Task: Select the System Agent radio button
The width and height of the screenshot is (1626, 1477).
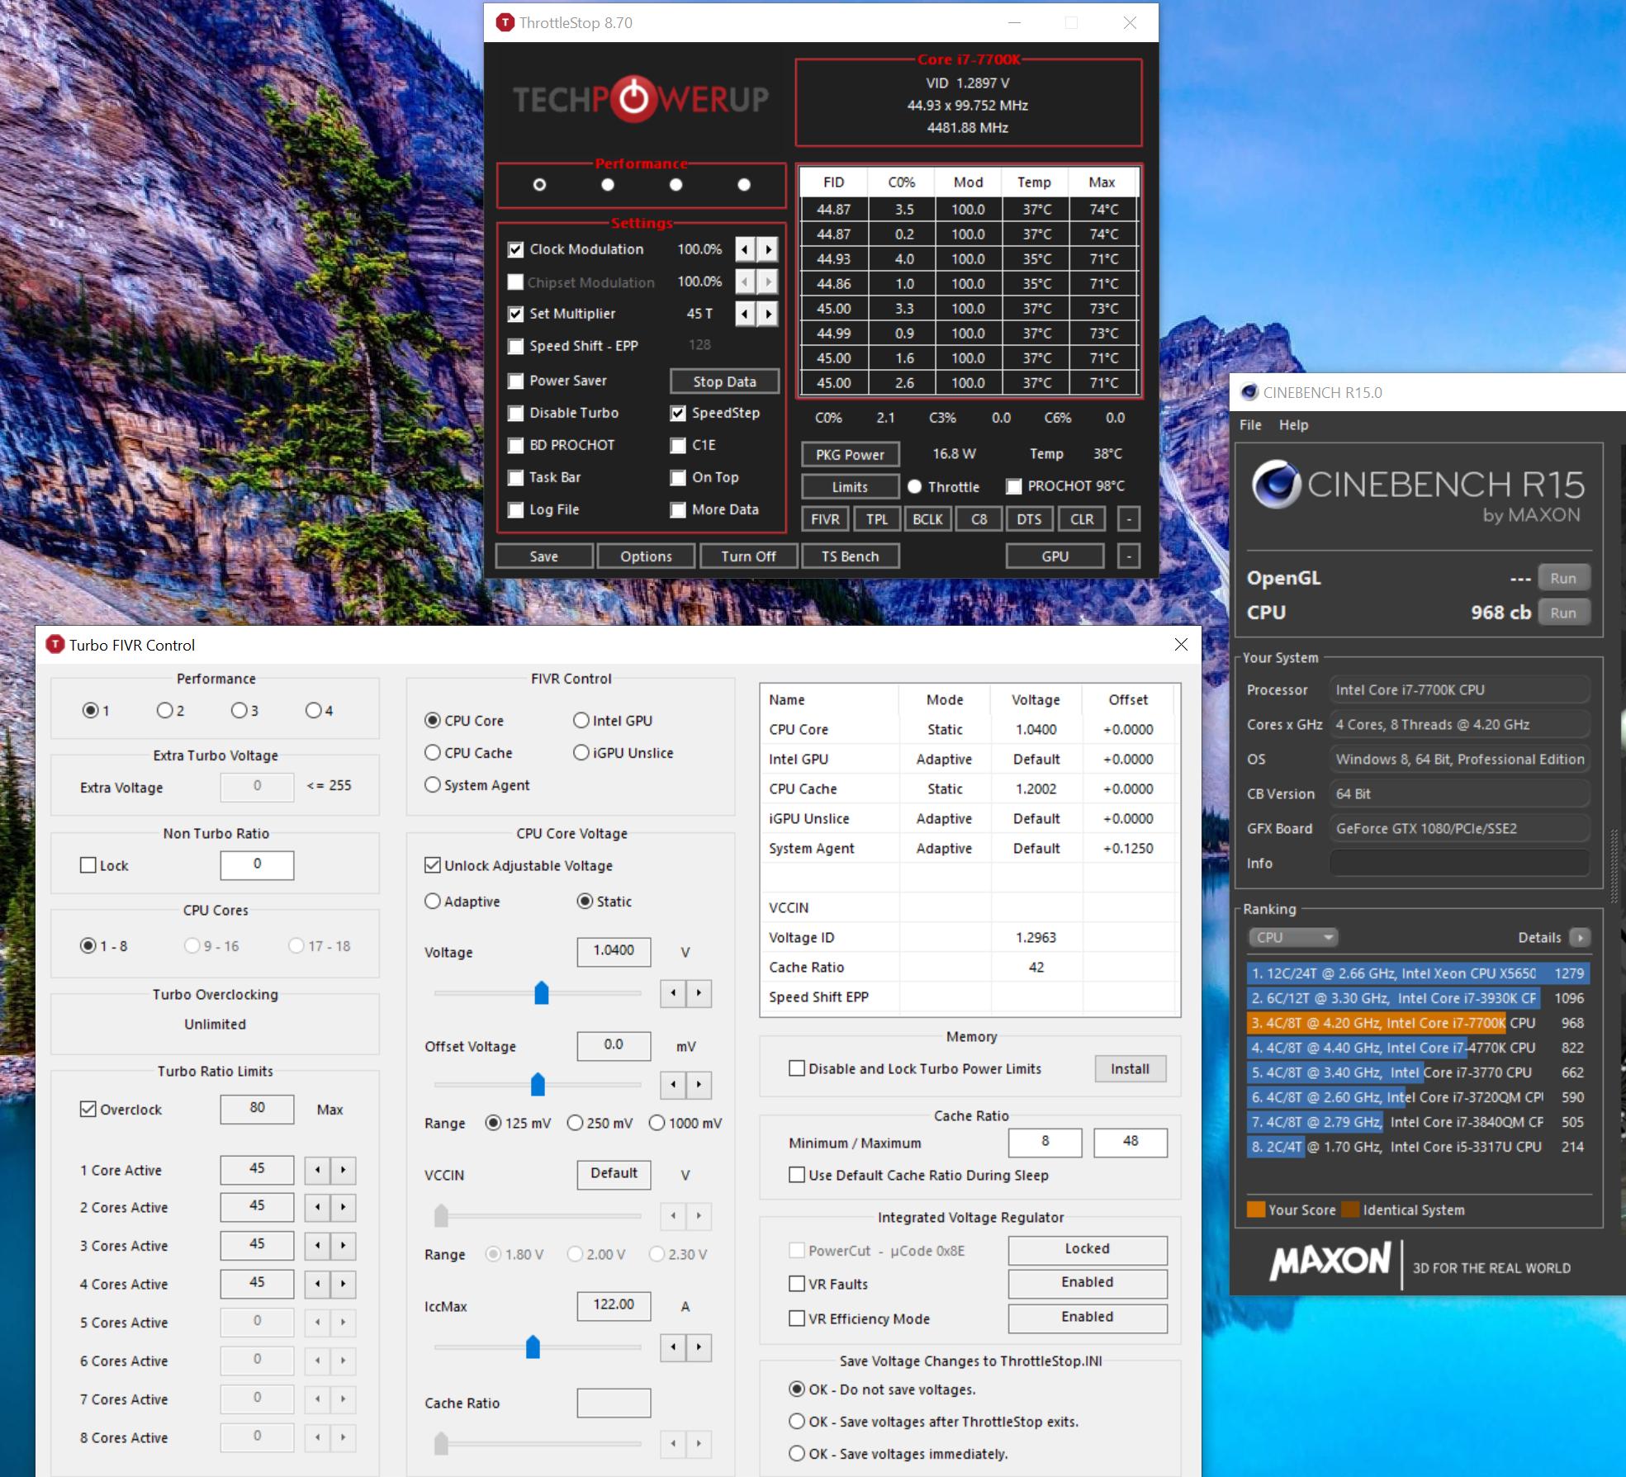Action: [x=433, y=785]
